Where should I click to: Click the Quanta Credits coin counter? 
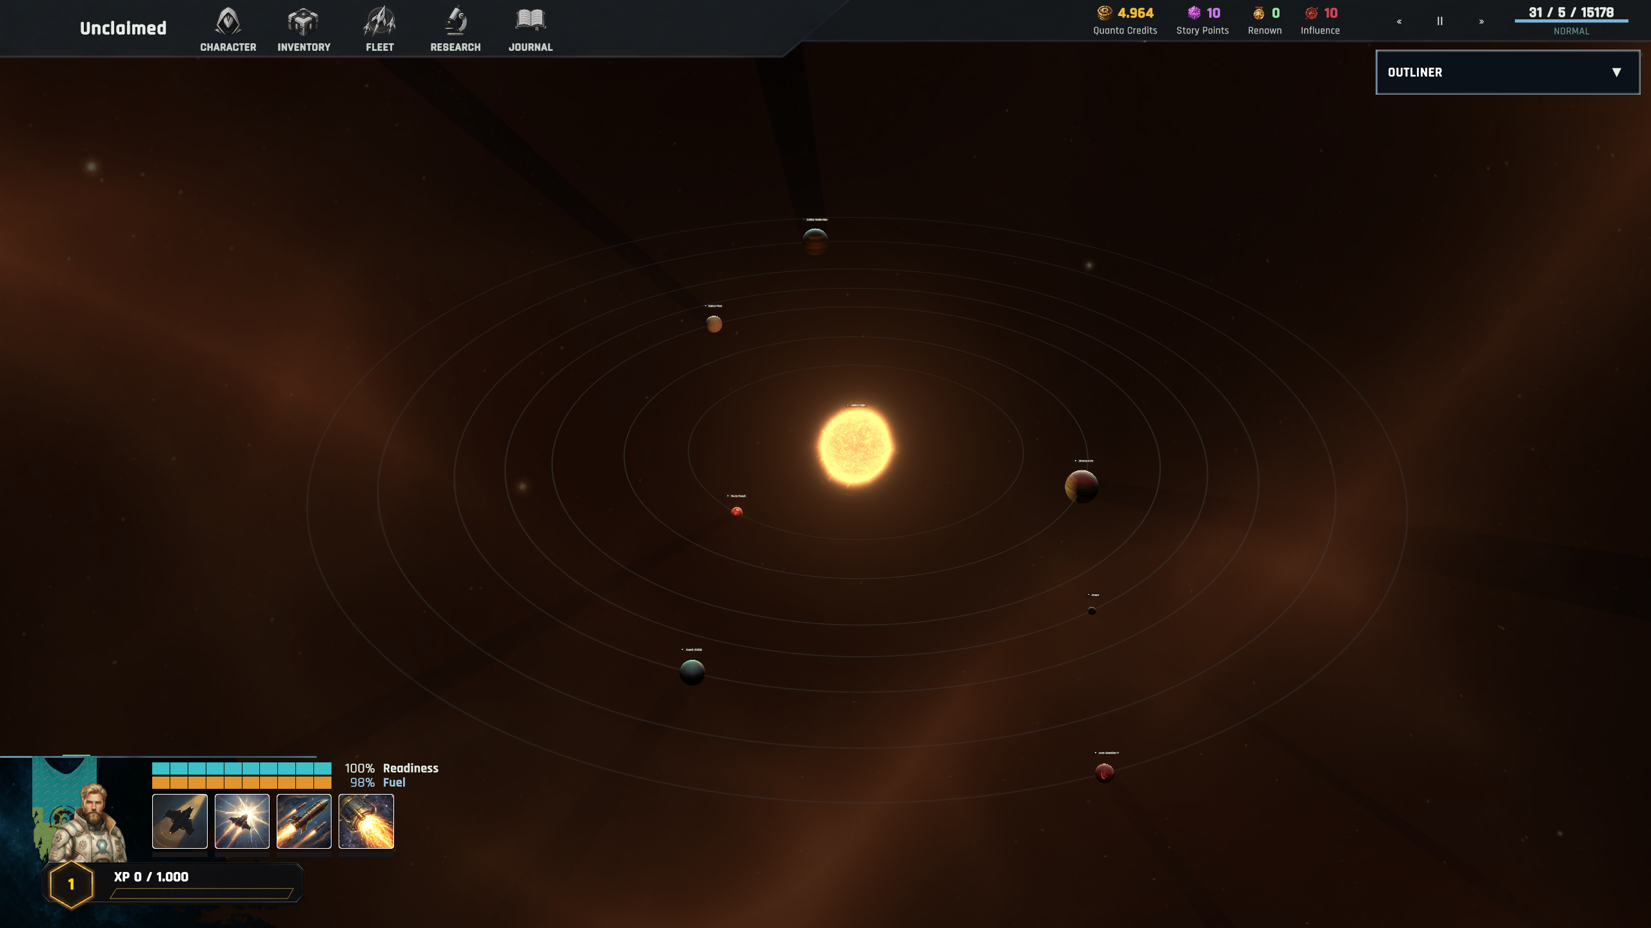click(1125, 21)
